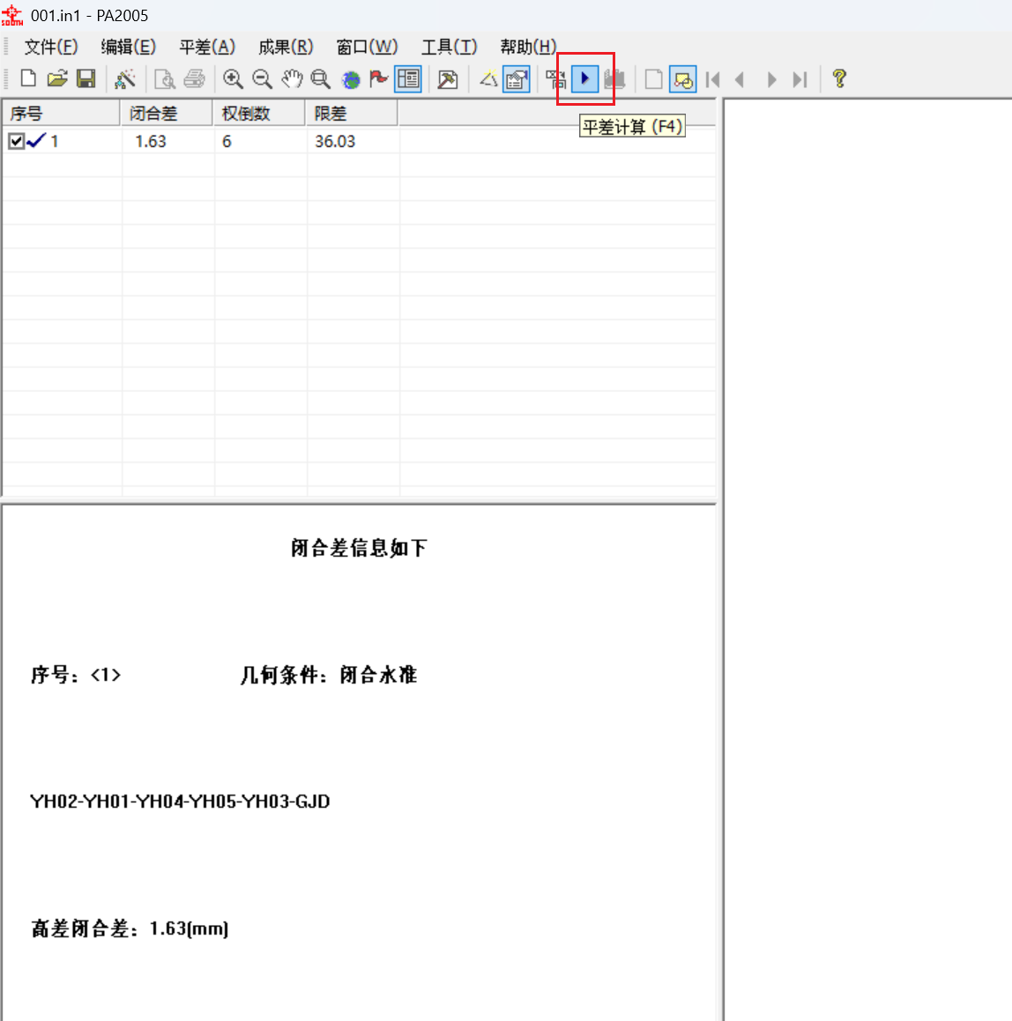Click the triangle network icon

click(488, 78)
